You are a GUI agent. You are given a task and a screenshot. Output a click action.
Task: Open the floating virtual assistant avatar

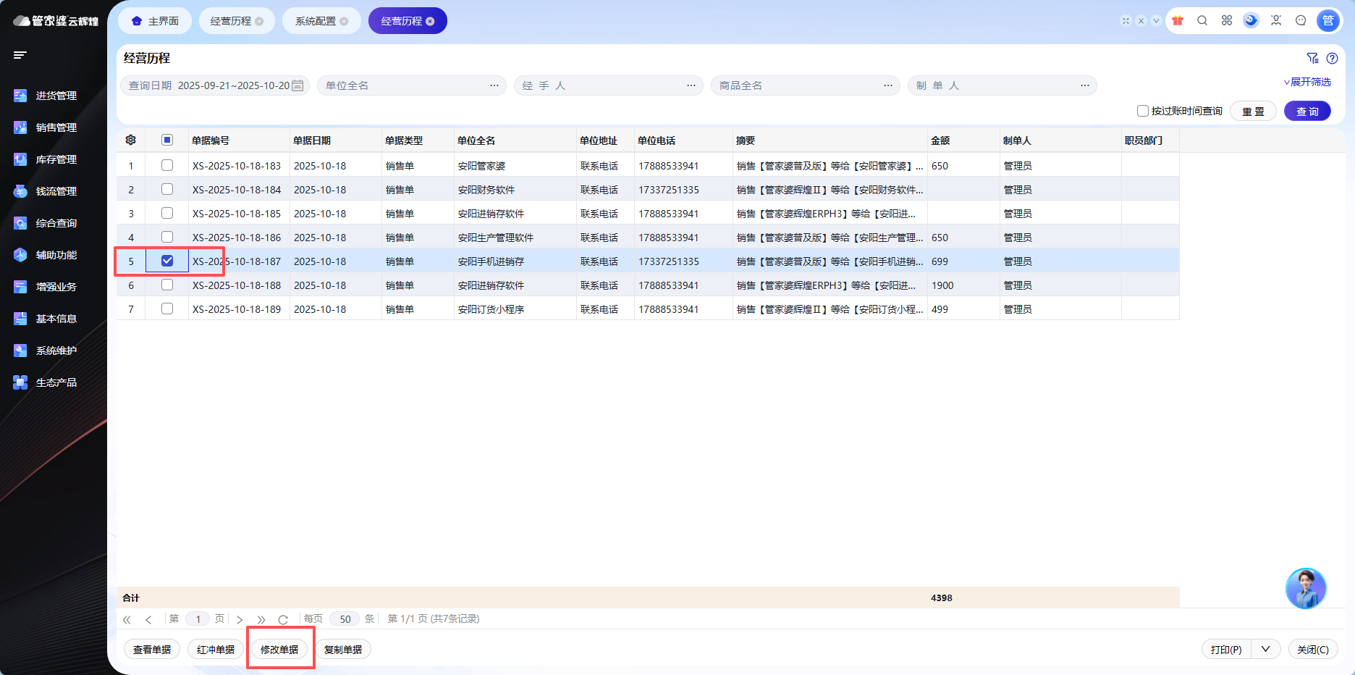1306,588
